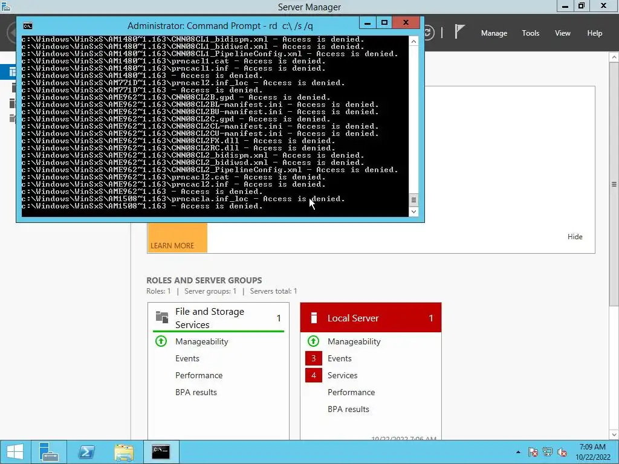Screen dimensions: 619x464
Task: Open the Help menu in Server Manager
Action: [x=595, y=33]
